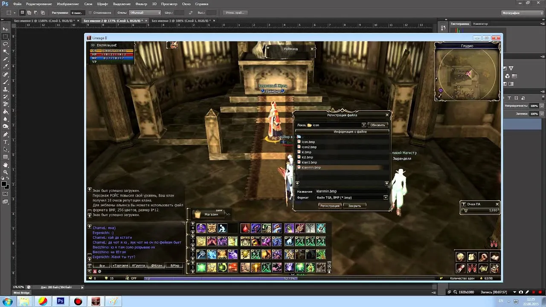Screen dimensions: 546x307
Task: Click the F1 green skill icon
Action: click(x=201, y=267)
